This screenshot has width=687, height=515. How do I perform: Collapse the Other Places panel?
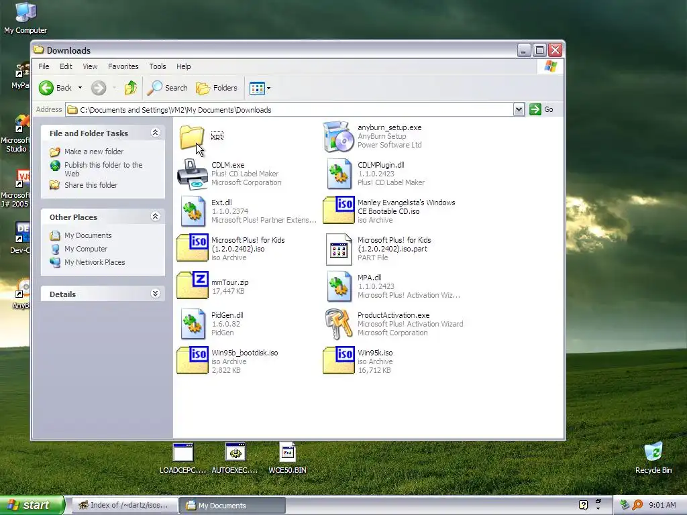pos(155,217)
